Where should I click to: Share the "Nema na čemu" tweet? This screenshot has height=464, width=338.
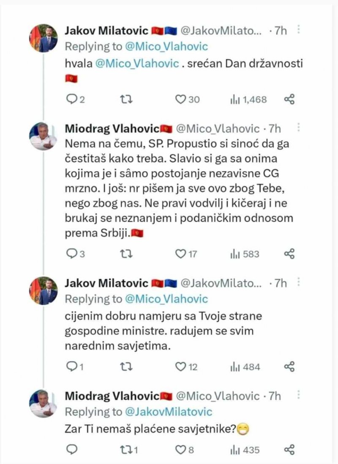point(289,254)
